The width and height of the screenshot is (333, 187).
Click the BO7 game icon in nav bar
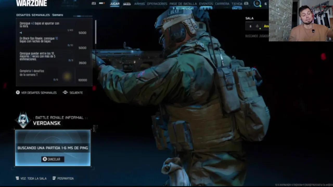point(102,3)
